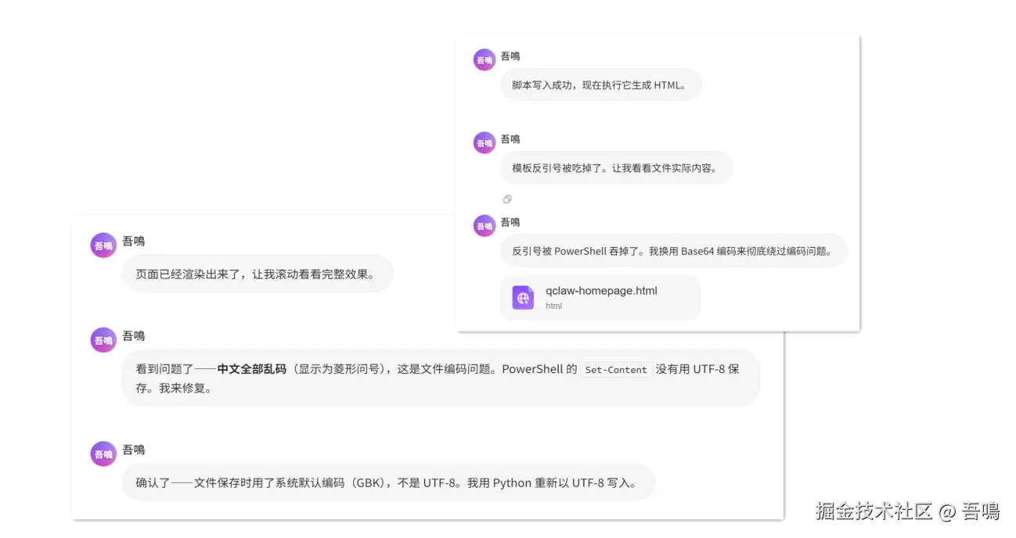
Task: Click the copy icon below the 模板反引号 message
Action: click(507, 199)
